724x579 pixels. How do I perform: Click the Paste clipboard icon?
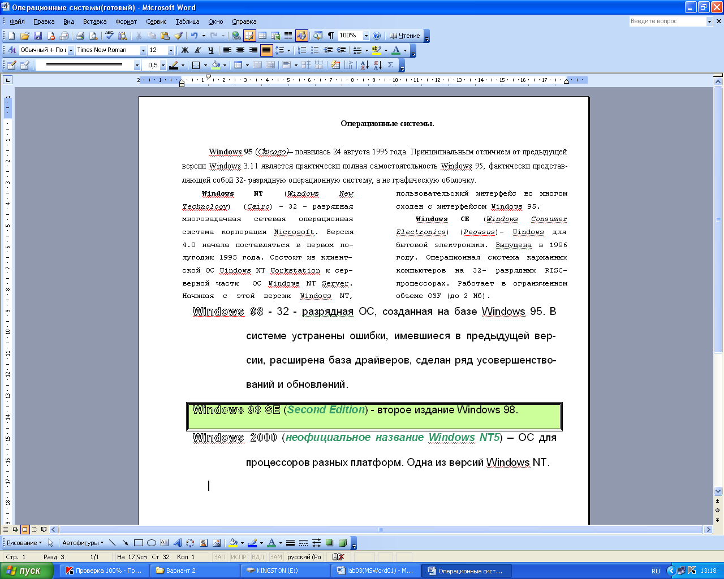(x=165, y=36)
